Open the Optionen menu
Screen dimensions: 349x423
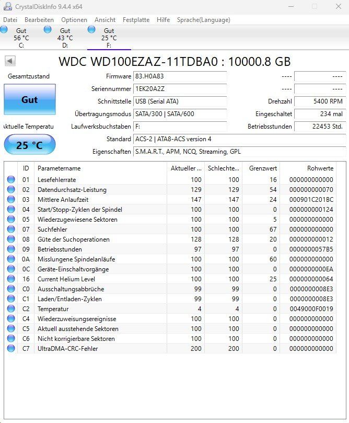74,20
